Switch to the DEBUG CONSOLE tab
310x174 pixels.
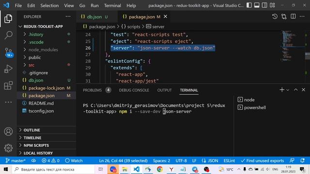click(134, 90)
